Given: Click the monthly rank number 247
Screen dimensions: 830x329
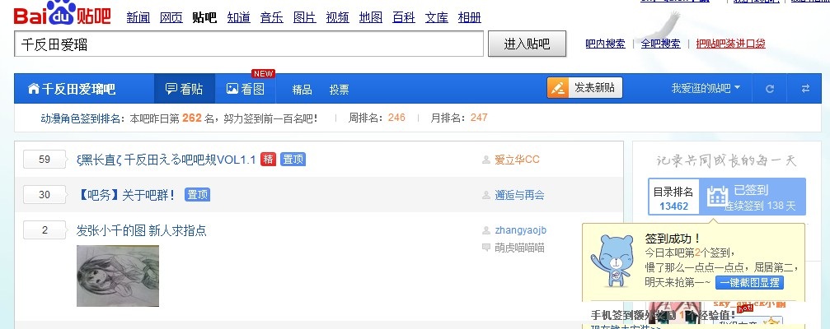Looking at the screenshot, I should click(x=479, y=118).
